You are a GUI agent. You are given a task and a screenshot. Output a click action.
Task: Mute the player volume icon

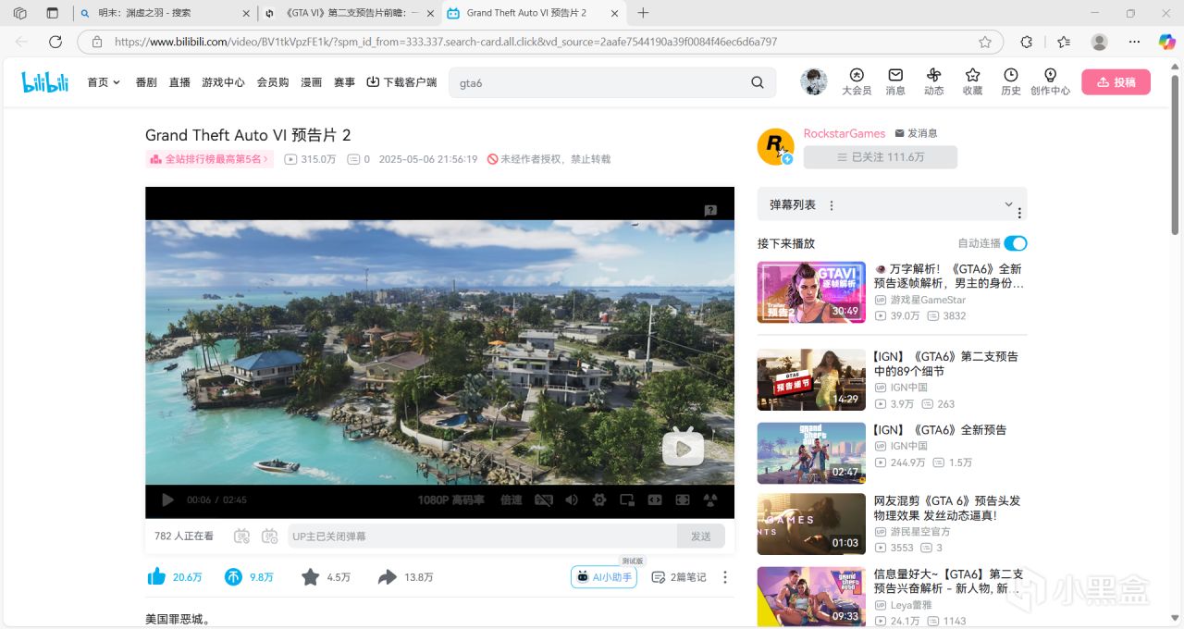pos(572,499)
